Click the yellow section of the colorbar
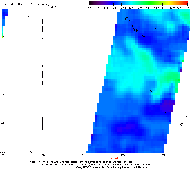The width and height of the screenshot is (192, 169). [169, 3]
